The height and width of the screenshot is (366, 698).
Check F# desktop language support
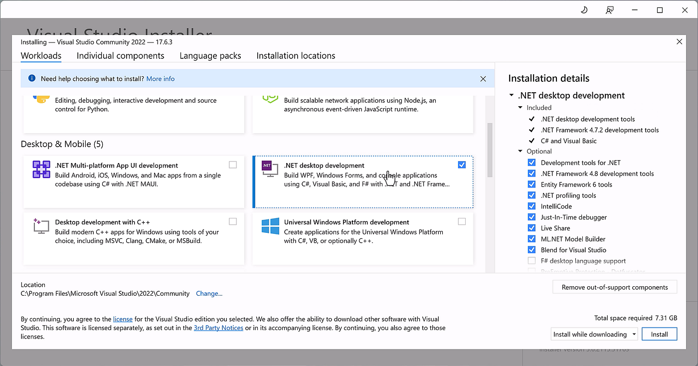(x=531, y=261)
